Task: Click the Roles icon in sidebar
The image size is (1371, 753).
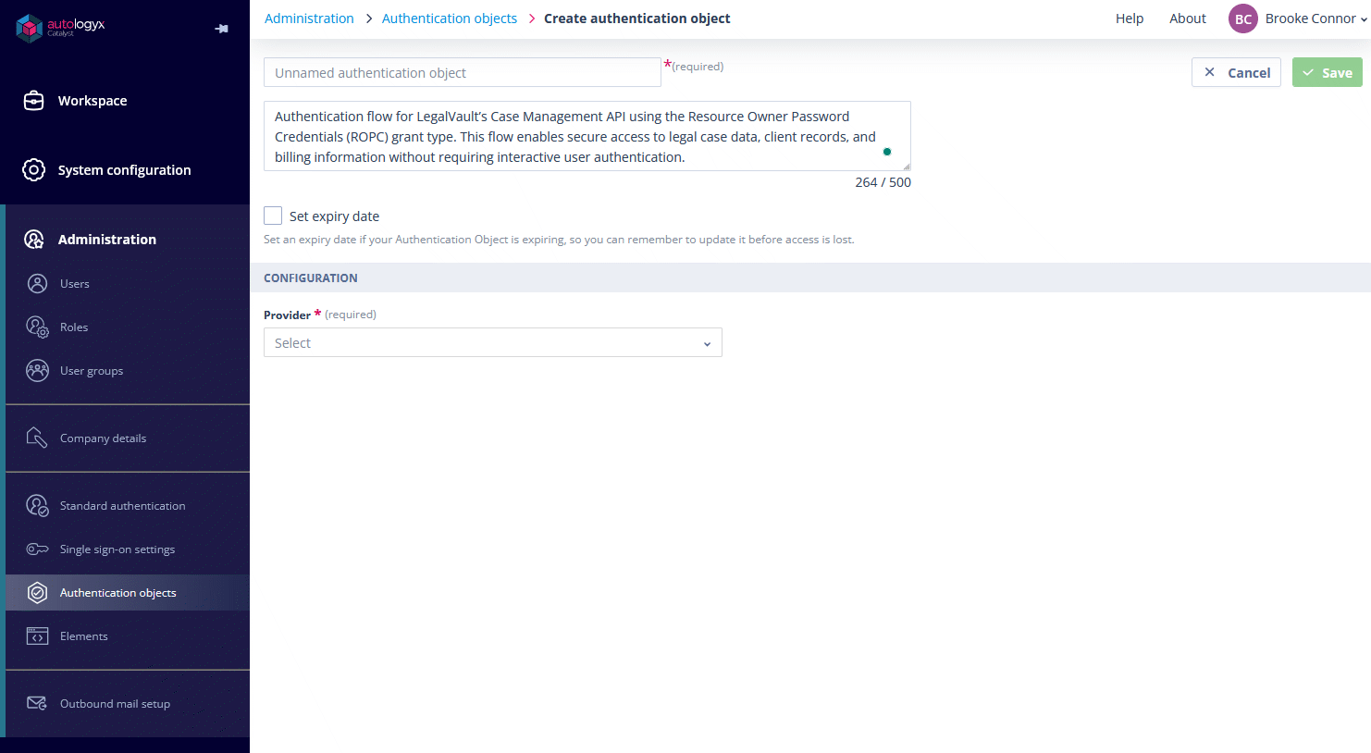Action: click(x=37, y=327)
